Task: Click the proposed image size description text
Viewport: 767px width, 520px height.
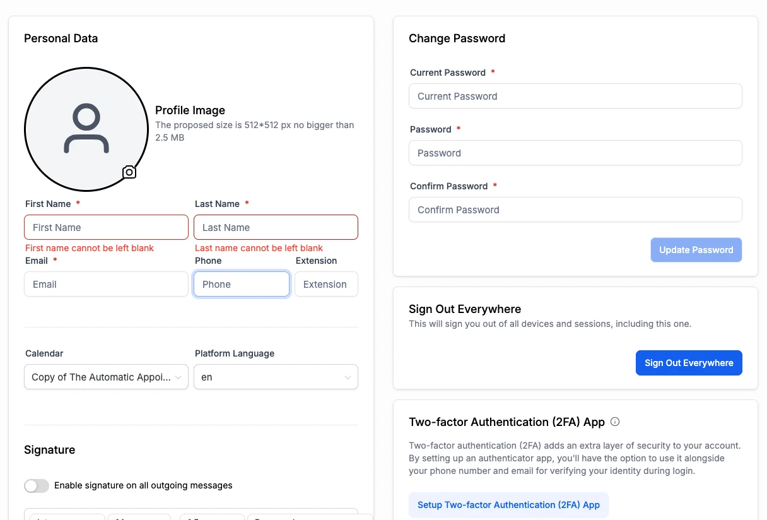Action: coord(255,131)
